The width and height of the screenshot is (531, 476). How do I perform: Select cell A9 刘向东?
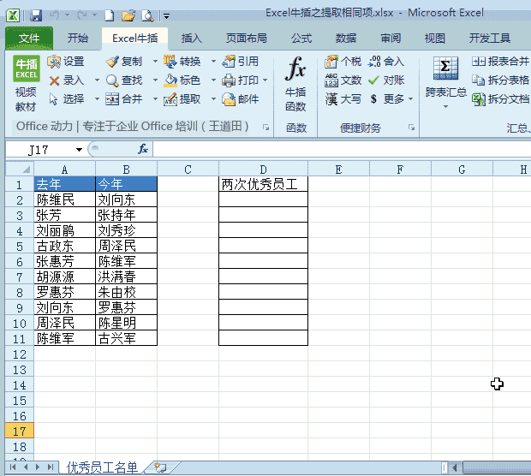(x=65, y=307)
